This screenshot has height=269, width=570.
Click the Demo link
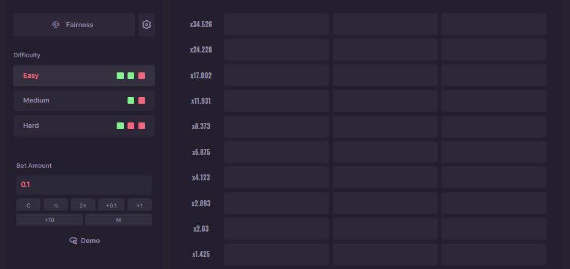pyautogui.click(x=90, y=241)
